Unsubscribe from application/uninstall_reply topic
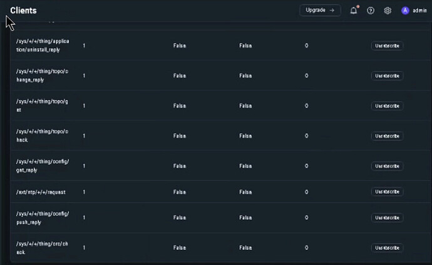 [x=387, y=46]
